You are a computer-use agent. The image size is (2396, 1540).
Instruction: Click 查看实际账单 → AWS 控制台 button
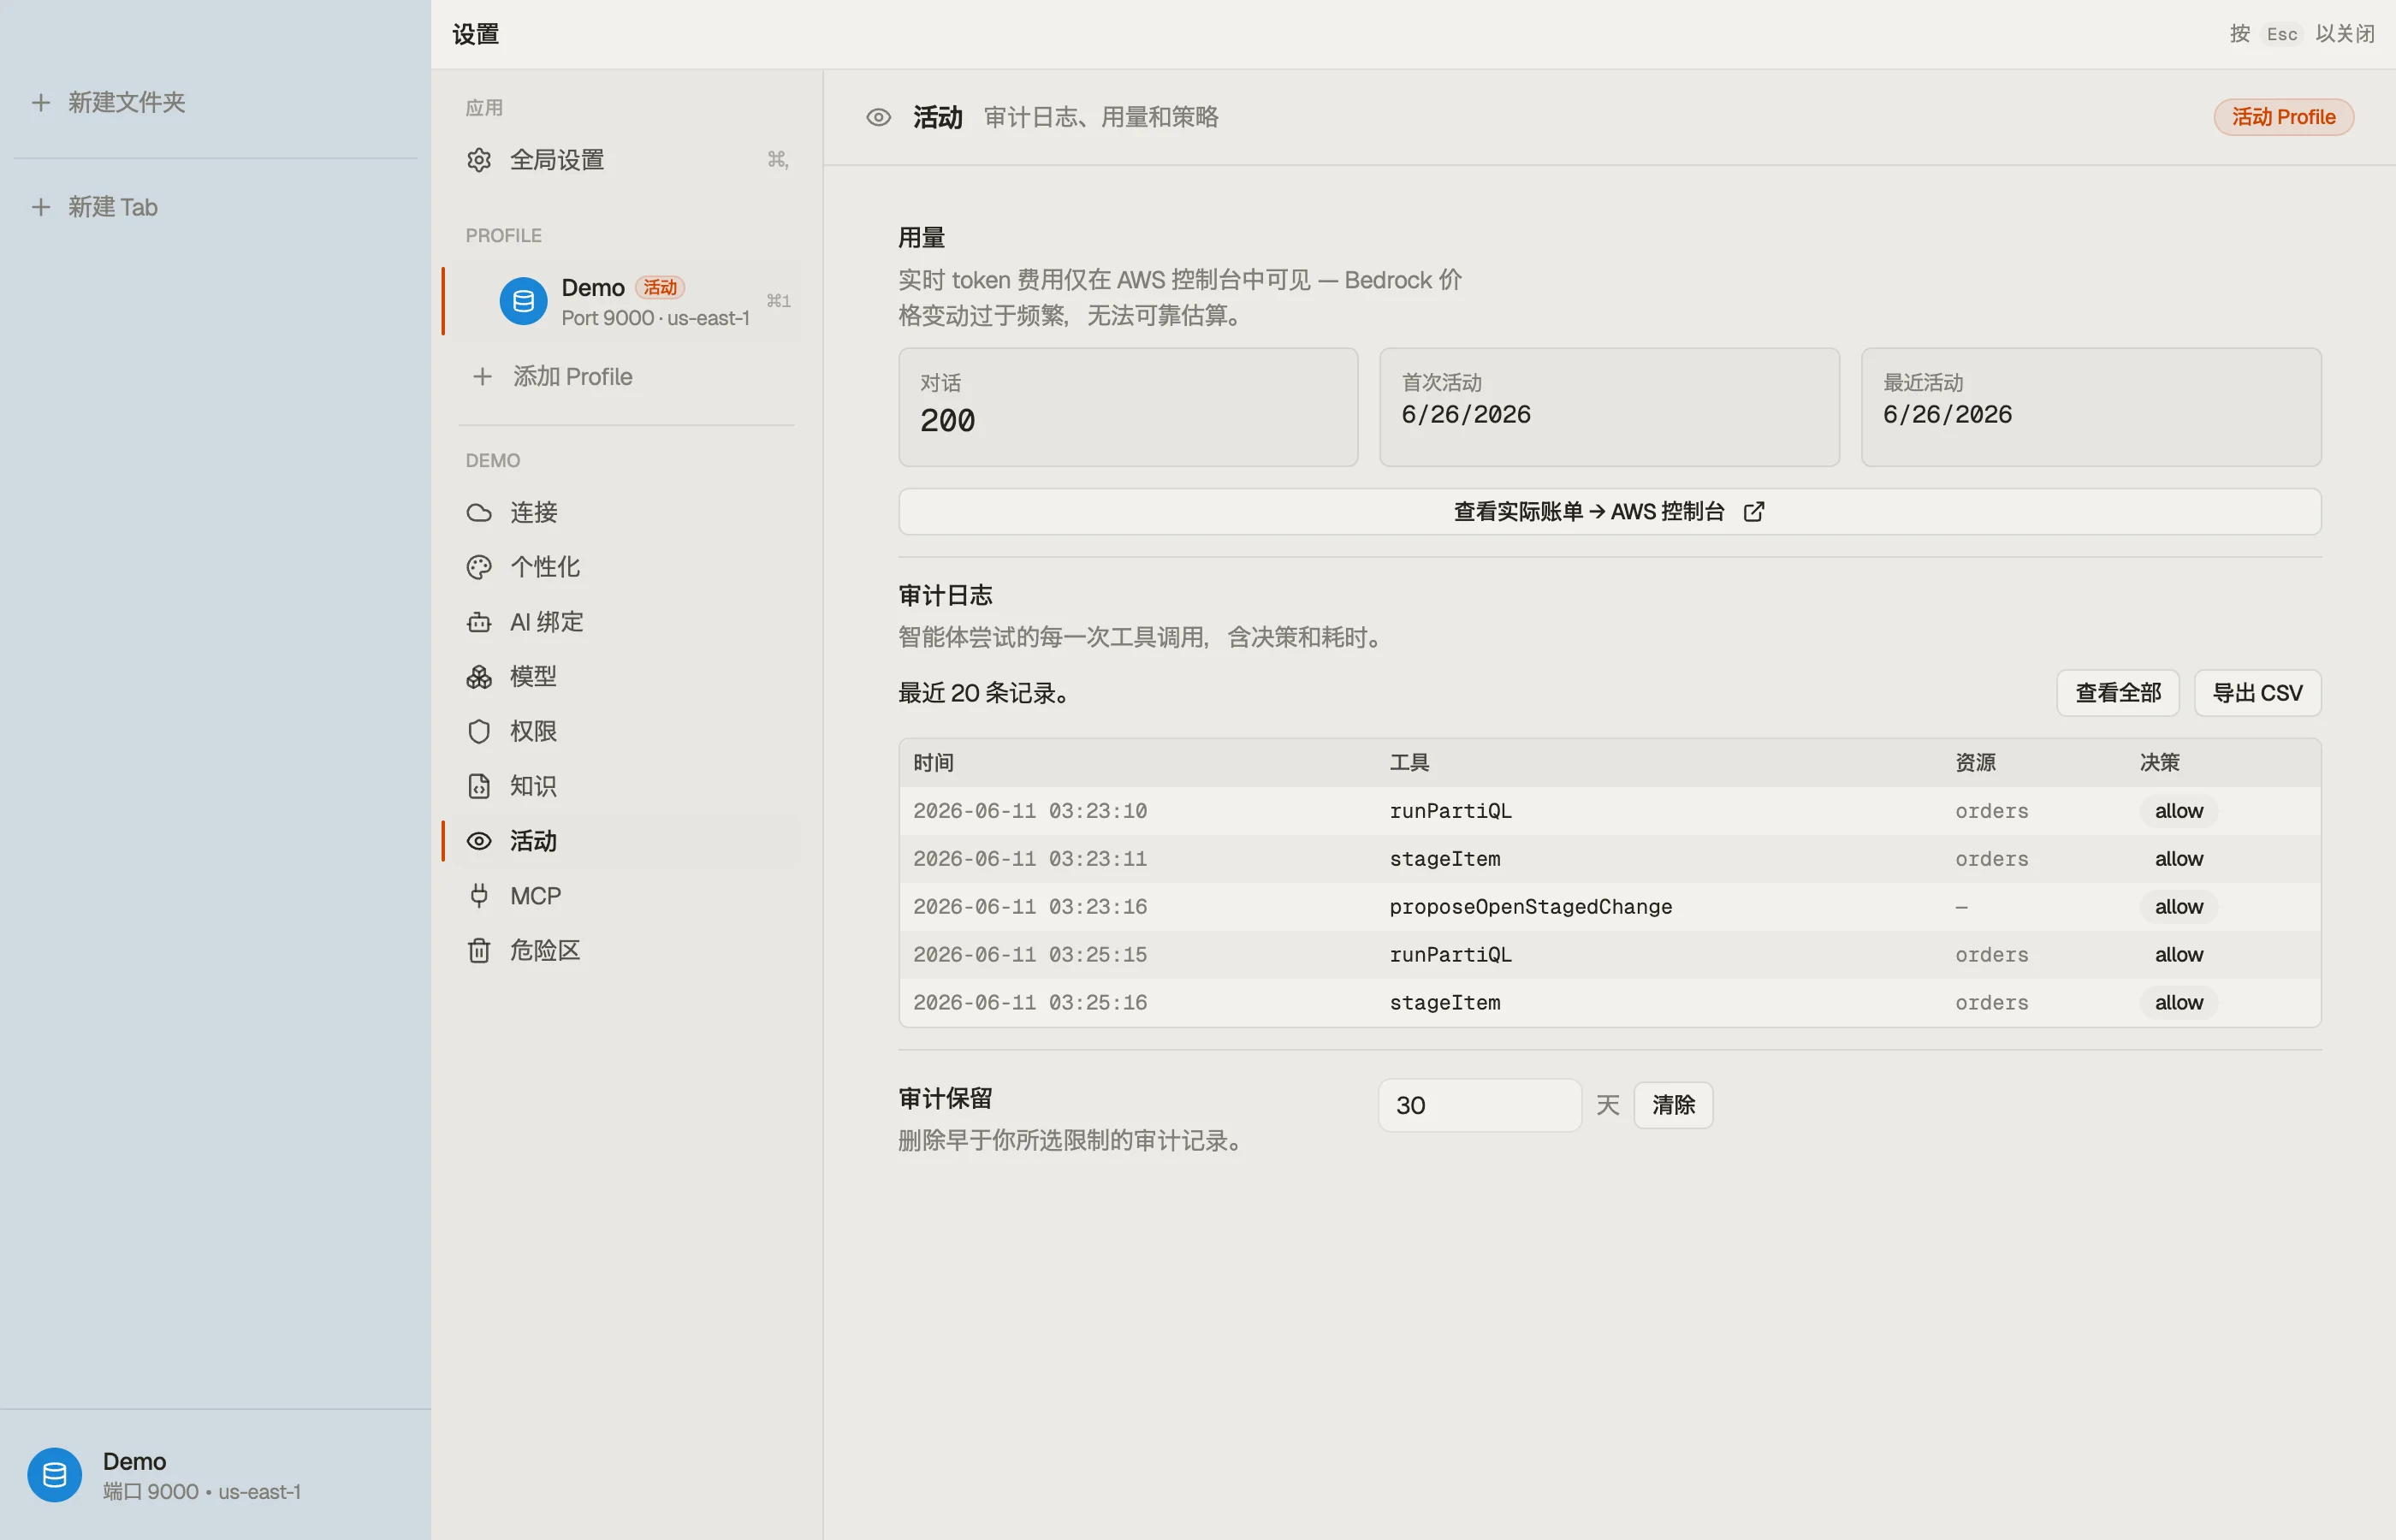[x=1609, y=512]
